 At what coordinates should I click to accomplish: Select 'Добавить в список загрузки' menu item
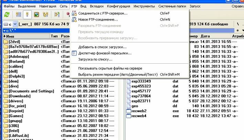click(x=102, y=47)
